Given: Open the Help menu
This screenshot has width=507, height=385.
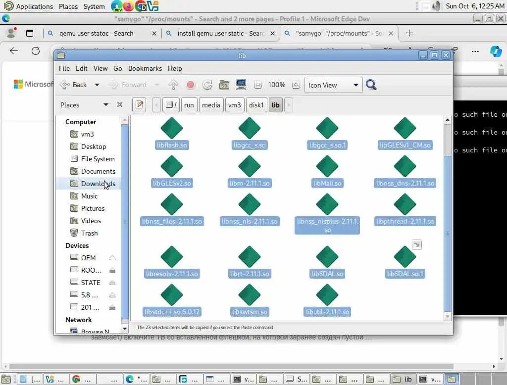Looking at the screenshot, I should [175, 68].
